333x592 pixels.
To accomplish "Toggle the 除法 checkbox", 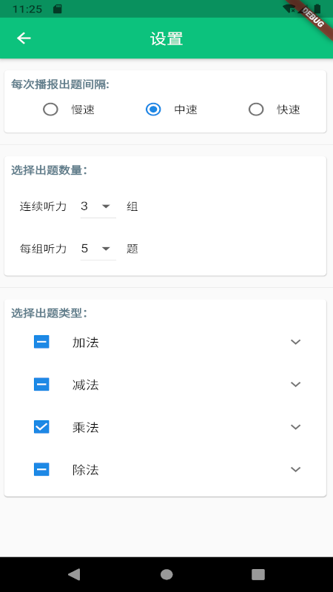I will pos(41,470).
